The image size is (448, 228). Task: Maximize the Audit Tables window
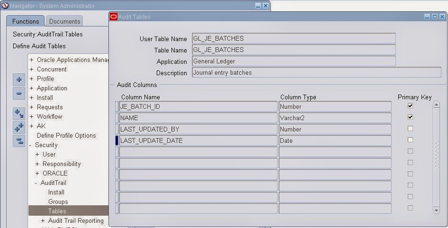pyautogui.click(x=435, y=17)
